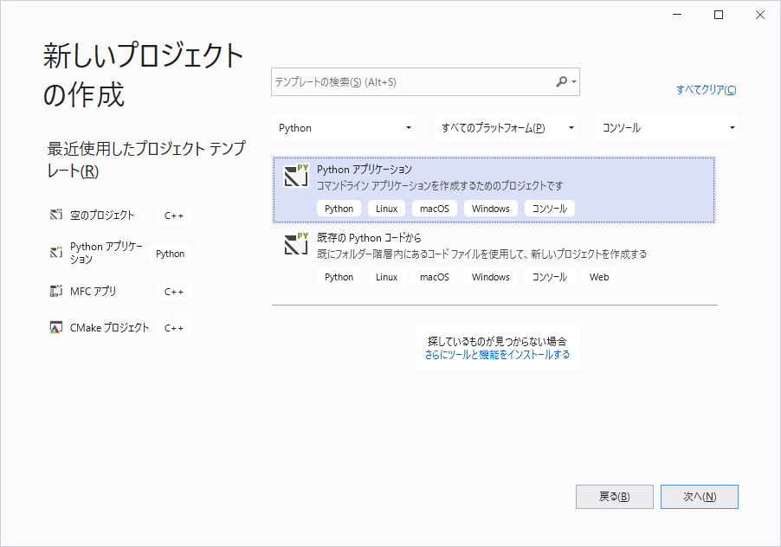Image resolution: width=781 pixels, height=547 pixels.
Task: Close the new project dialog
Action: 759,15
